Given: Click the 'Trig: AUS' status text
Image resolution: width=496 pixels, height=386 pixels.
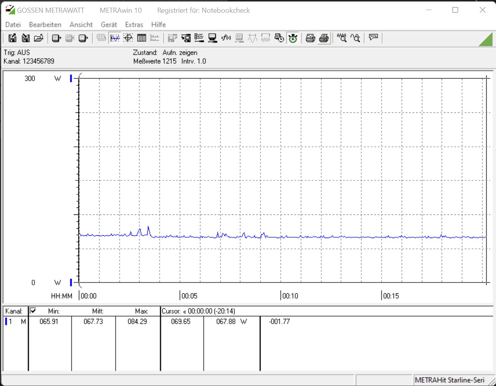Looking at the screenshot, I should tap(17, 52).
